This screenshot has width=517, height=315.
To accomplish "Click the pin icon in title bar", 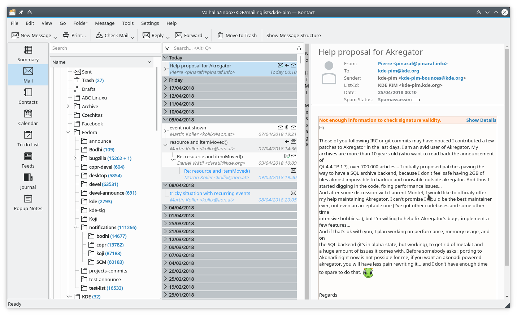I will point(21,12).
